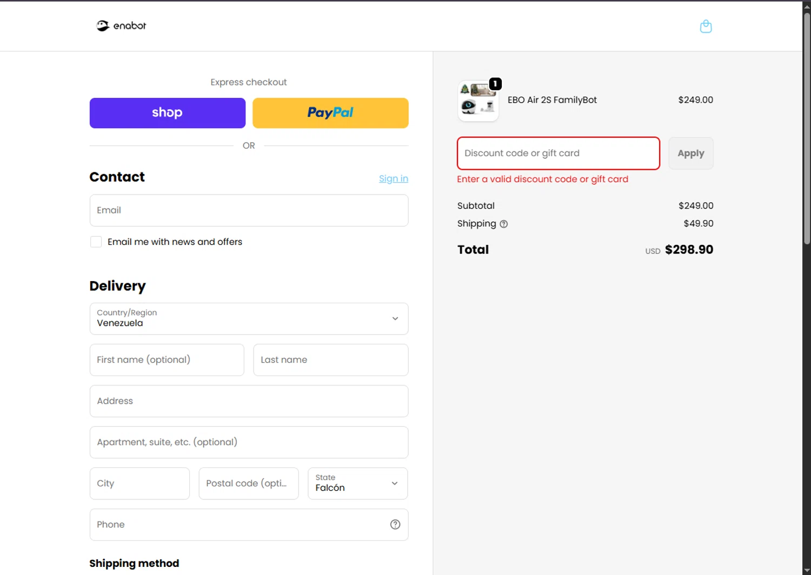Focus the Email input field
This screenshot has width=811, height=575.
tap(249, 210)
